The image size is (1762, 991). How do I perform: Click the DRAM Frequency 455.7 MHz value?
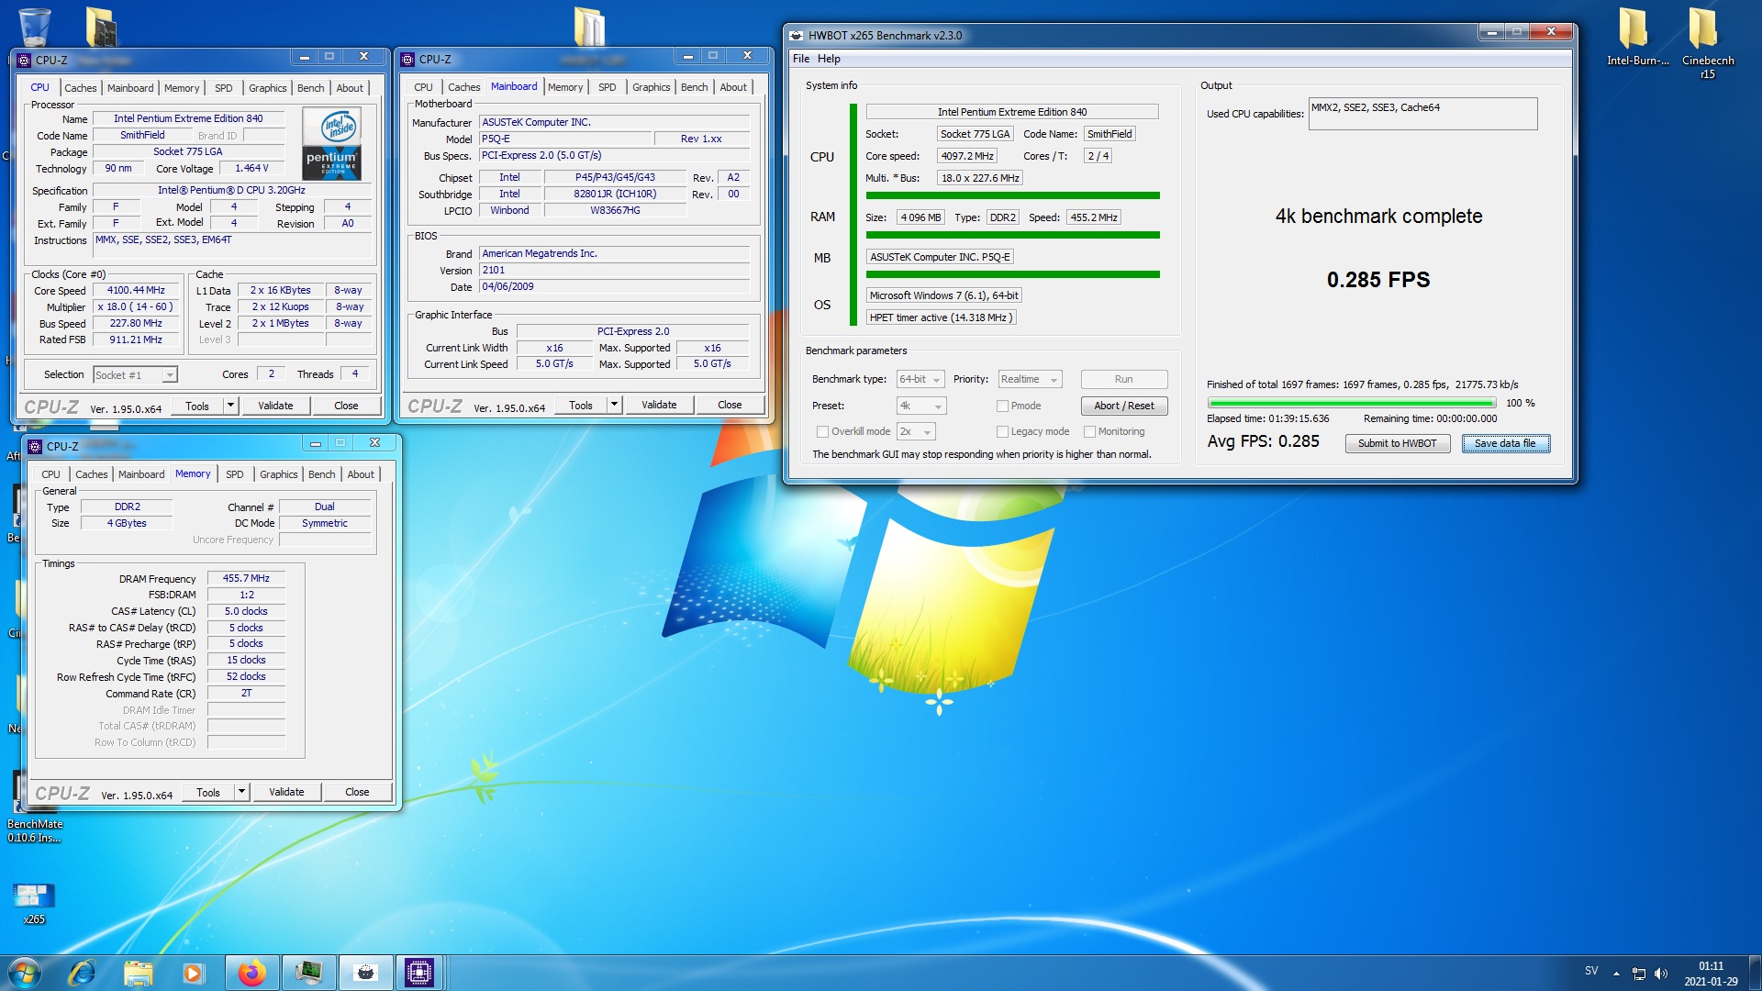coord(246,578)
